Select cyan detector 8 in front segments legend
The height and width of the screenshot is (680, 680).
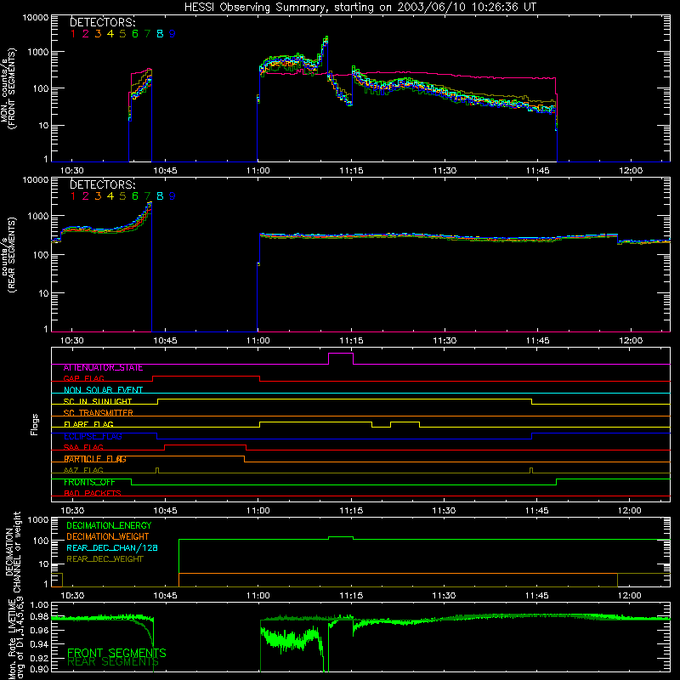[160, 34]
